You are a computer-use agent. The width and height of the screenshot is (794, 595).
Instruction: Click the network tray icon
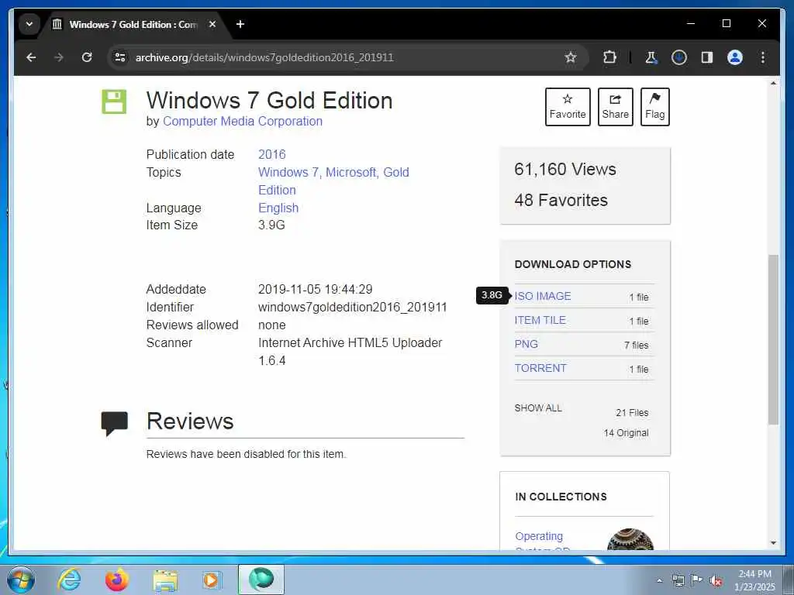tap(678, 580)
